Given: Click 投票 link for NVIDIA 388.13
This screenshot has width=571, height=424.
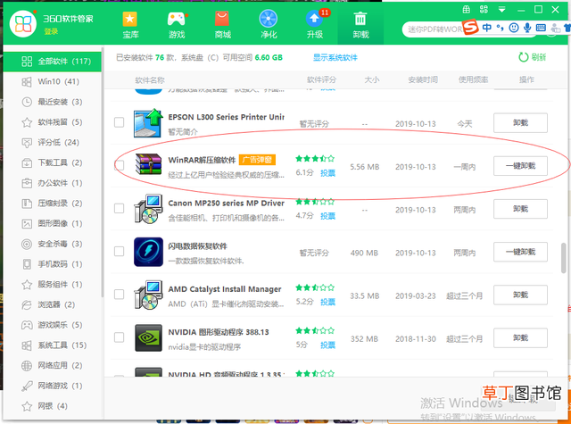Looking at the screenshot, I should [x=327, y=345].
